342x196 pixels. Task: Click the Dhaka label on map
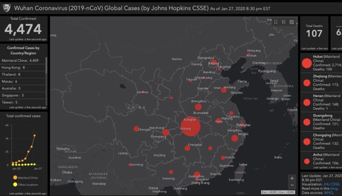(x=67, y=172)
